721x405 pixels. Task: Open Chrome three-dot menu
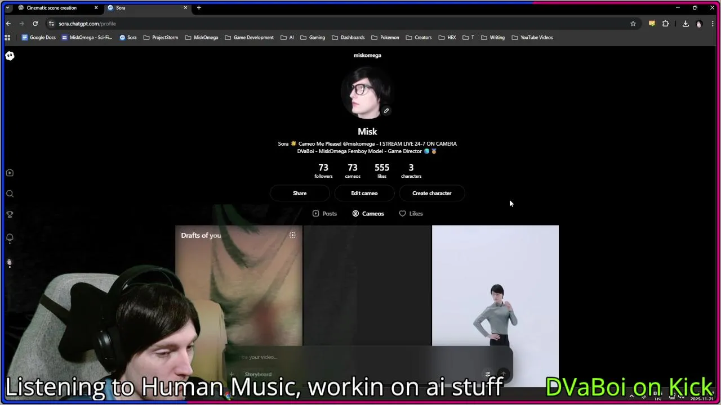713,24
